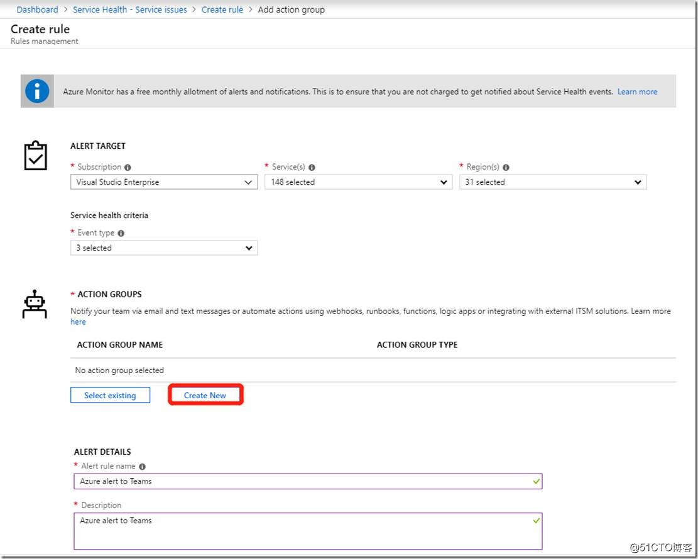Click the Select existing button
The height and width of the screenshot is (559, 698).
click(x=110, y=395)
